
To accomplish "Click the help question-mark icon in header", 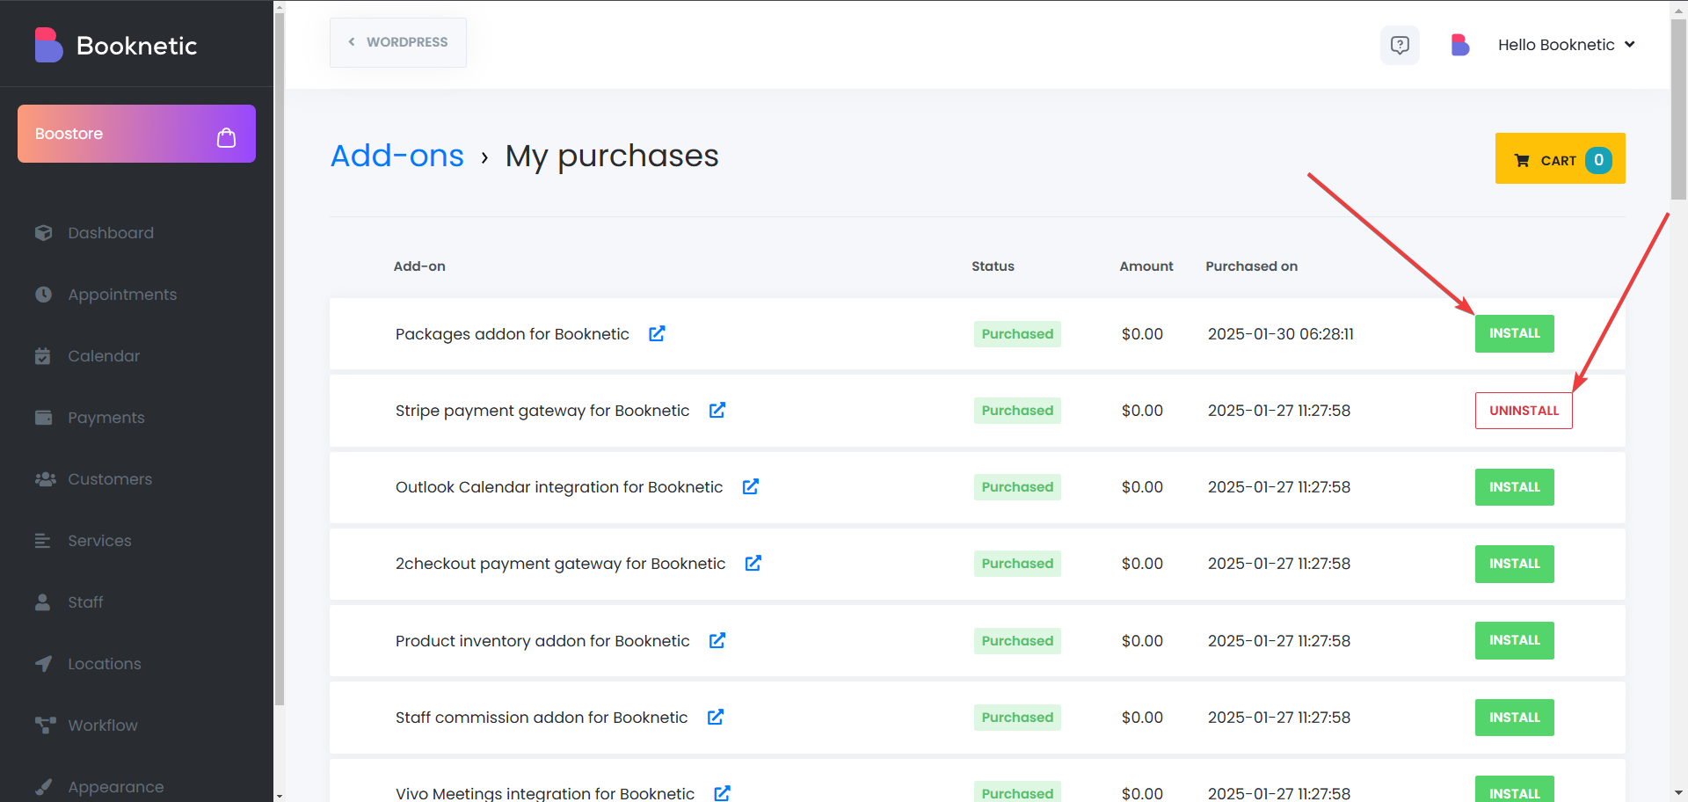I will (x=1400, y=45).
